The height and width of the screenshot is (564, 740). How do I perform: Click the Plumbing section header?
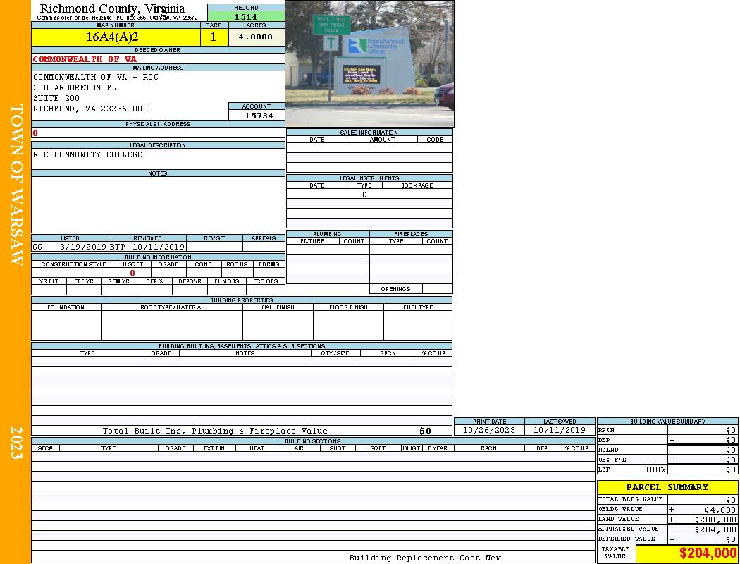(x=327, y=234)
